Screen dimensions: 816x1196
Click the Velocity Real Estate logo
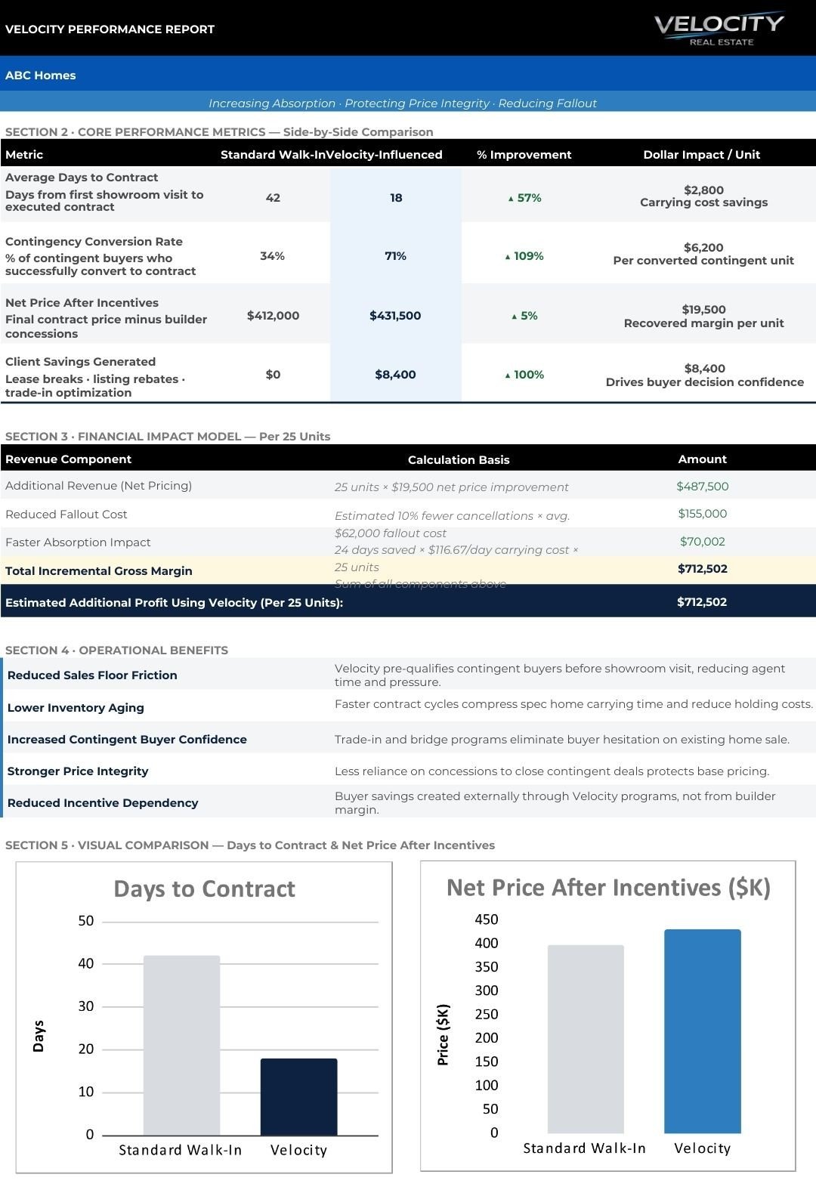[719, 29]
